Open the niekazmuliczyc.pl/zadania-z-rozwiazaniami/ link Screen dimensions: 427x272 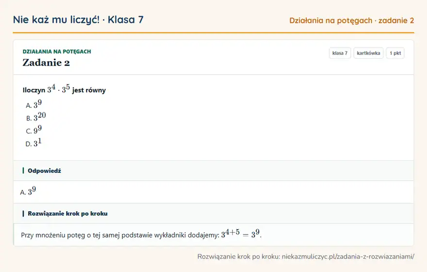348,256
